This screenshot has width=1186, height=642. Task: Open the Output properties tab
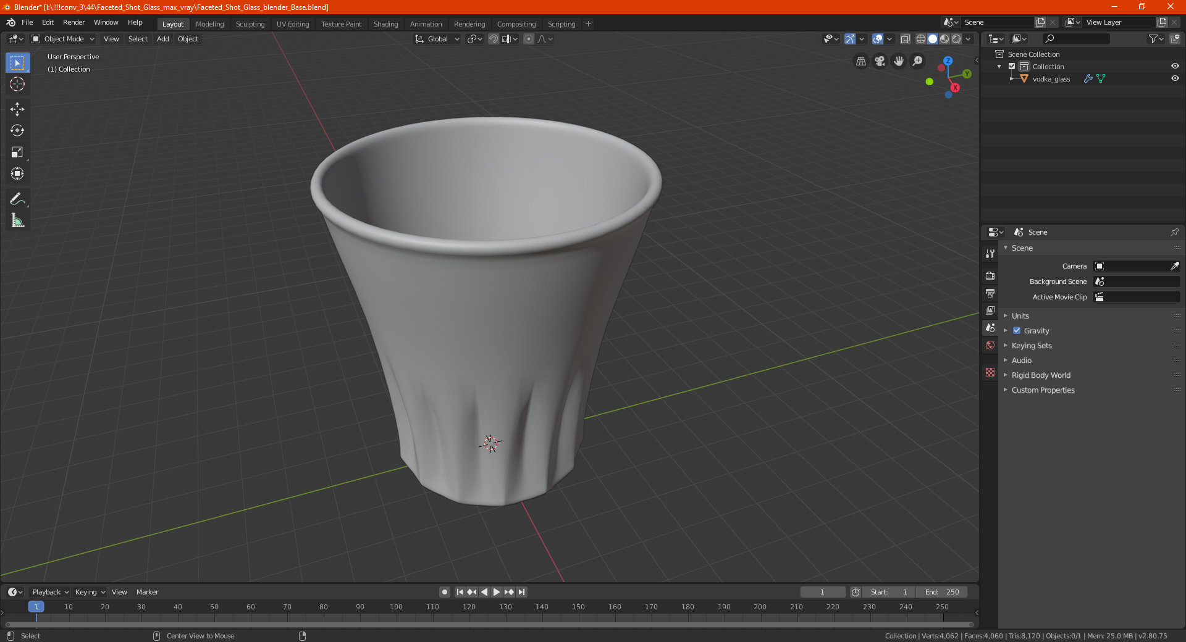990,293
